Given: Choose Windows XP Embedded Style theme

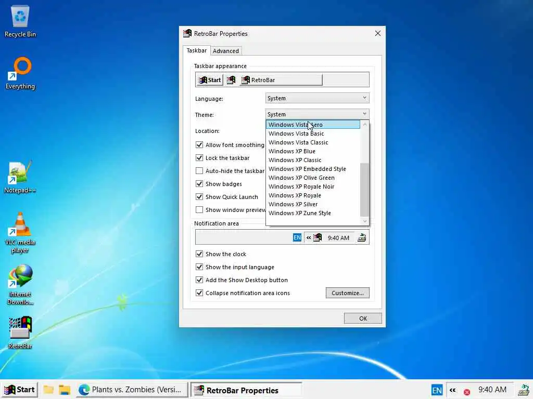Looking at the screenshot, I should [313, 169].
